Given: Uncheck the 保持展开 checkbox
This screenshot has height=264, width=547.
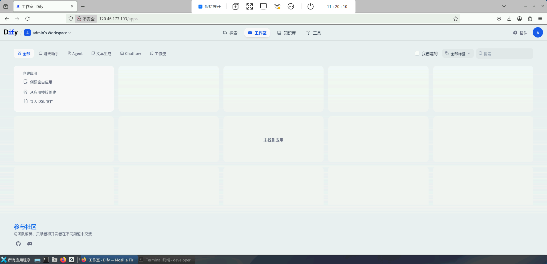Looking at the screenshot, I should [x=201, y=7].
